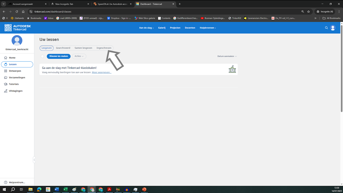This screenshot has height=193, width=343.
Task: Open PowerPoint from the taskbar
Action: [144, 190]
